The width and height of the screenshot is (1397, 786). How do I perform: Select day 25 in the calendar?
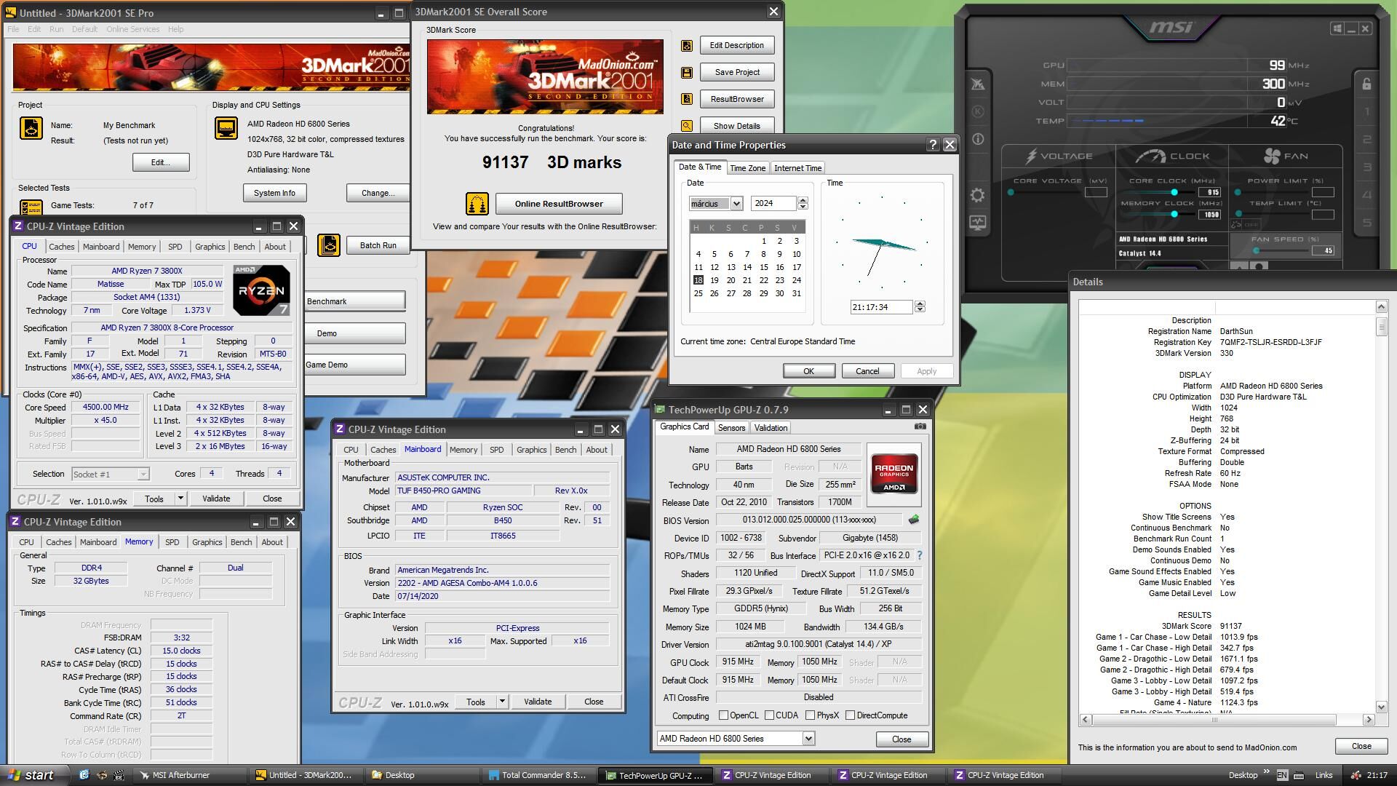coord(698,293)
